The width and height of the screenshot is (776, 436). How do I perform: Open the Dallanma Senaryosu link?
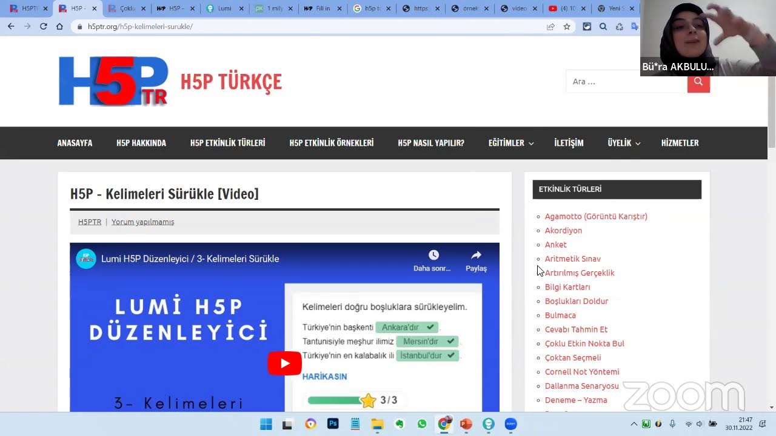(582, 386)
